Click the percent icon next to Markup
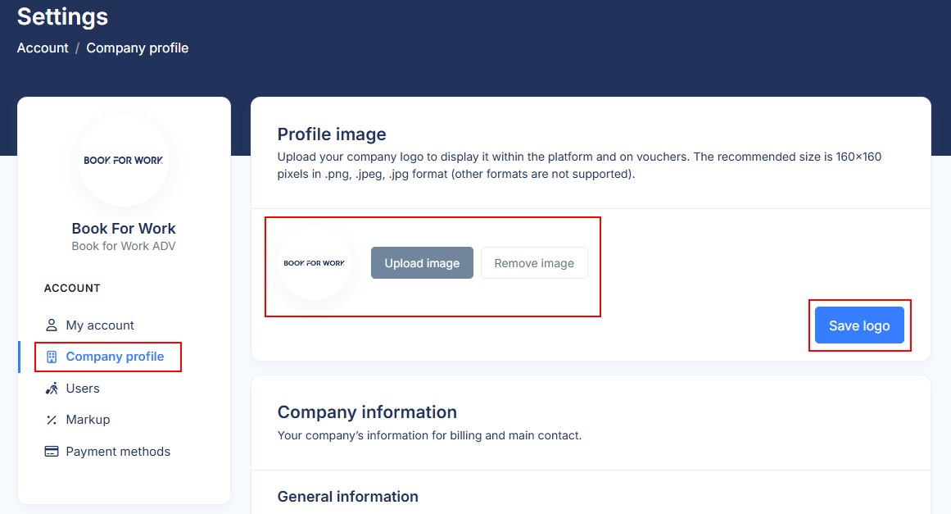The width and height of the screenshot is (951, 514). (x=52, y=420)
